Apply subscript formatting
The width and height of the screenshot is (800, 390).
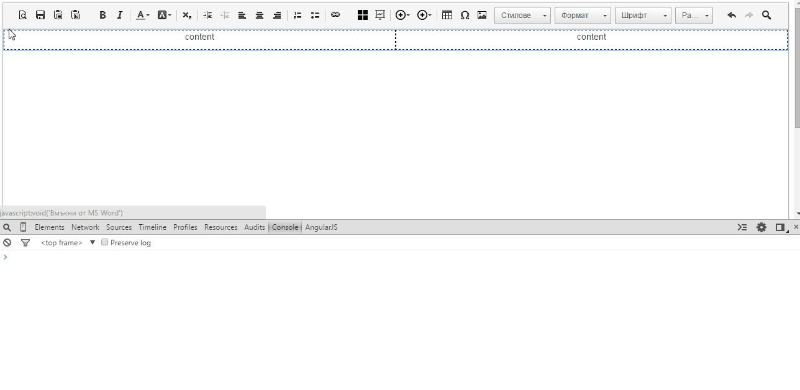186,15
